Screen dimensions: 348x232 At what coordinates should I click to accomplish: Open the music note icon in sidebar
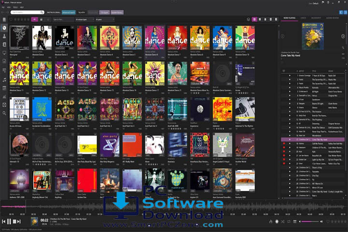[4, 80]
